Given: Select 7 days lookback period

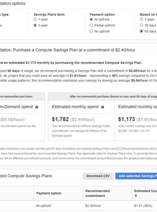Looking at the screenshot, I should point(141,19).
